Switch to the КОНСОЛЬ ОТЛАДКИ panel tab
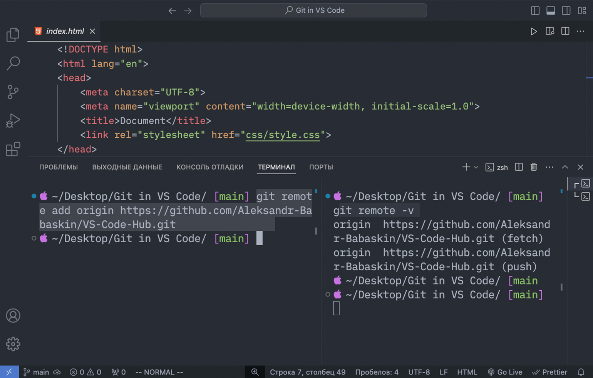This screenshot has height=378, width=593. coord(210,167)
